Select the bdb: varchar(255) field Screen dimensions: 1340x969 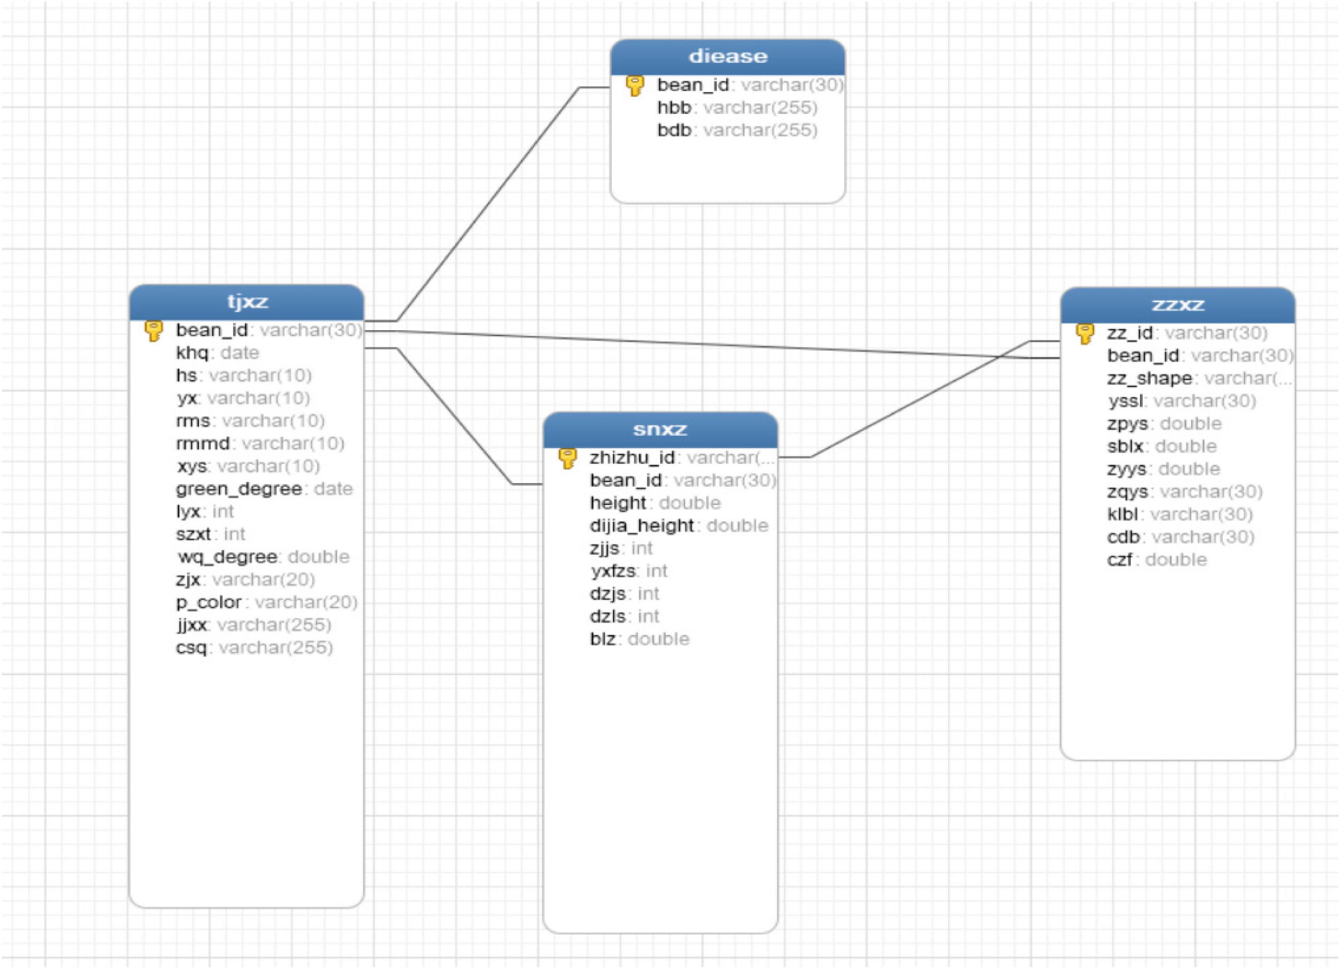737,130
